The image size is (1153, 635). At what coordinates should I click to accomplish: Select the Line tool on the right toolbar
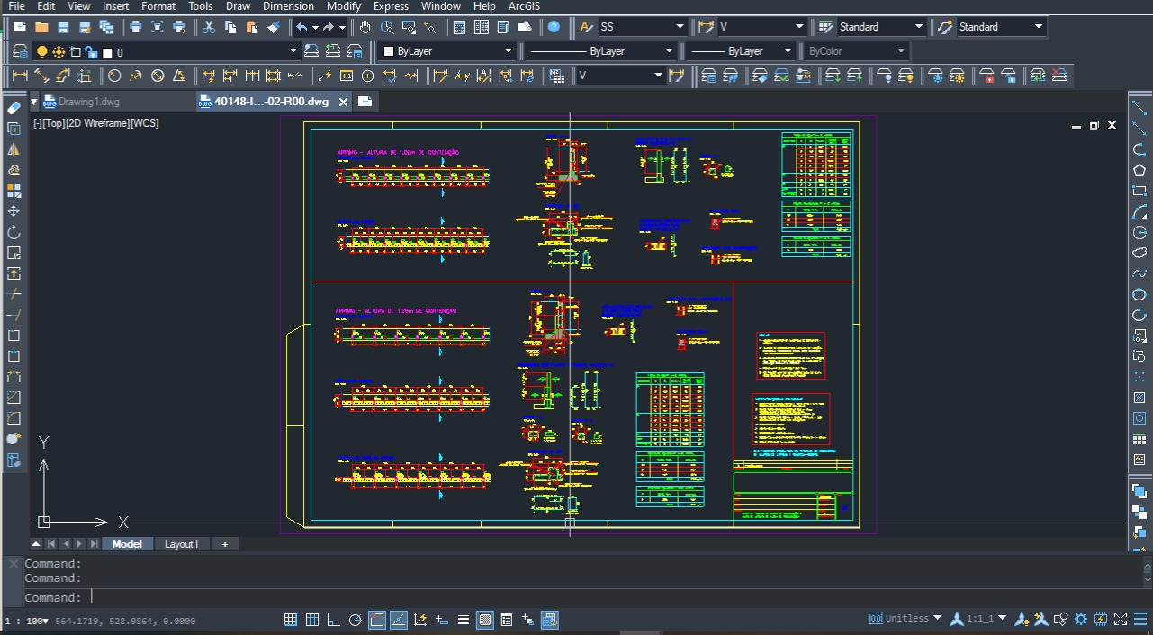[1140, 106]
